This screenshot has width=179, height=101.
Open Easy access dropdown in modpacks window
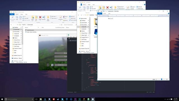121,9
